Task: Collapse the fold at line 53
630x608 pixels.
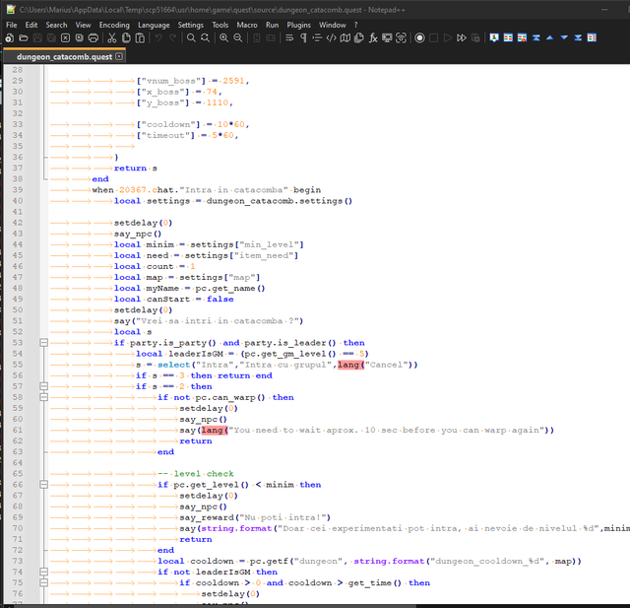Action: click(x=43, y=343)
